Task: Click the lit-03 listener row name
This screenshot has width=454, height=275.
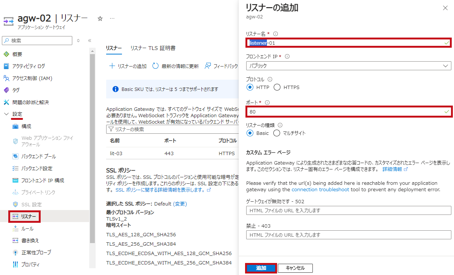Action: (x=116, y=153)
